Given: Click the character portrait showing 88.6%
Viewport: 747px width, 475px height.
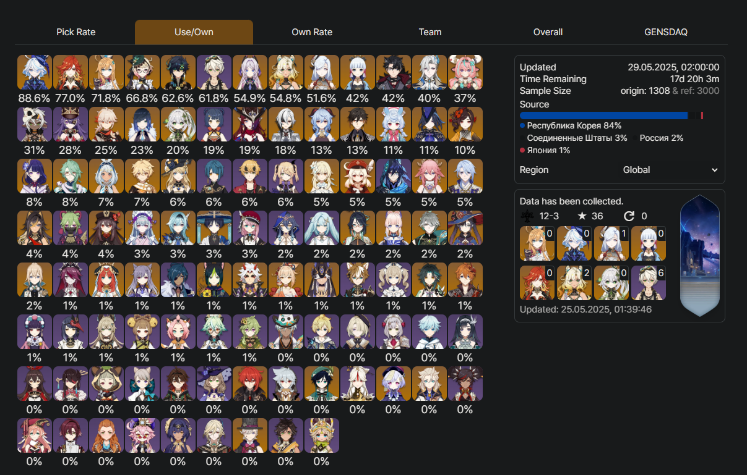Looking at the screenshot, I should 34,73.
